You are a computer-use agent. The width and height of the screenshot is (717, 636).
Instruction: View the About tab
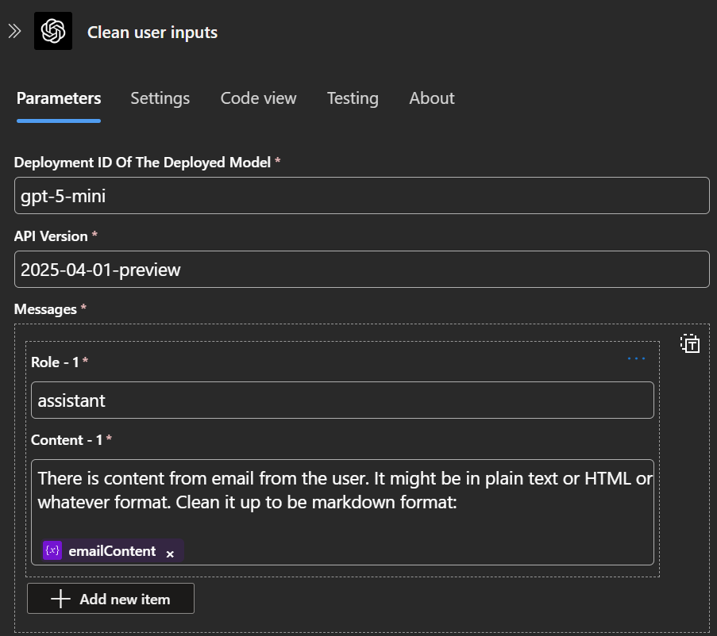(432, 98)
